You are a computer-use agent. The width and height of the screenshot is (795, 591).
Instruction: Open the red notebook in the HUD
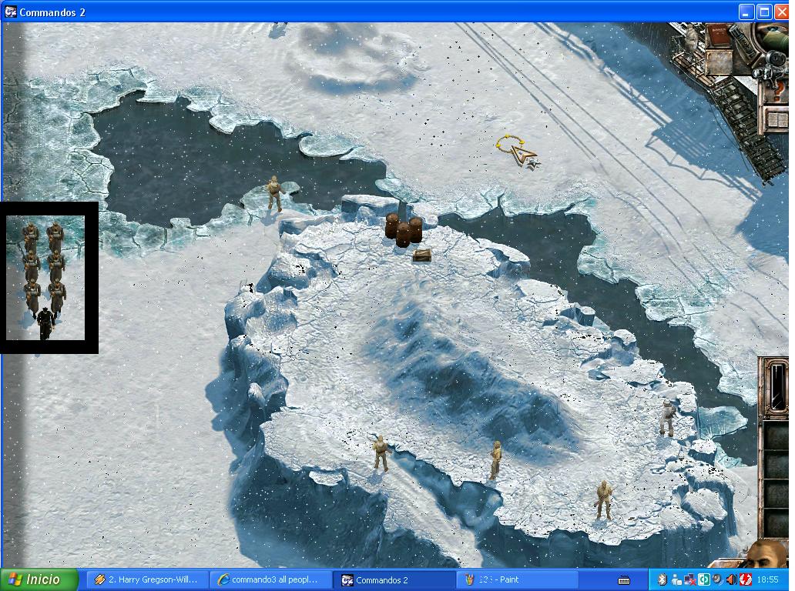719,35
